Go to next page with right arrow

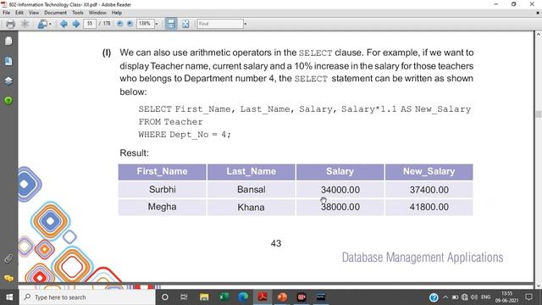(x=76, y=24)
